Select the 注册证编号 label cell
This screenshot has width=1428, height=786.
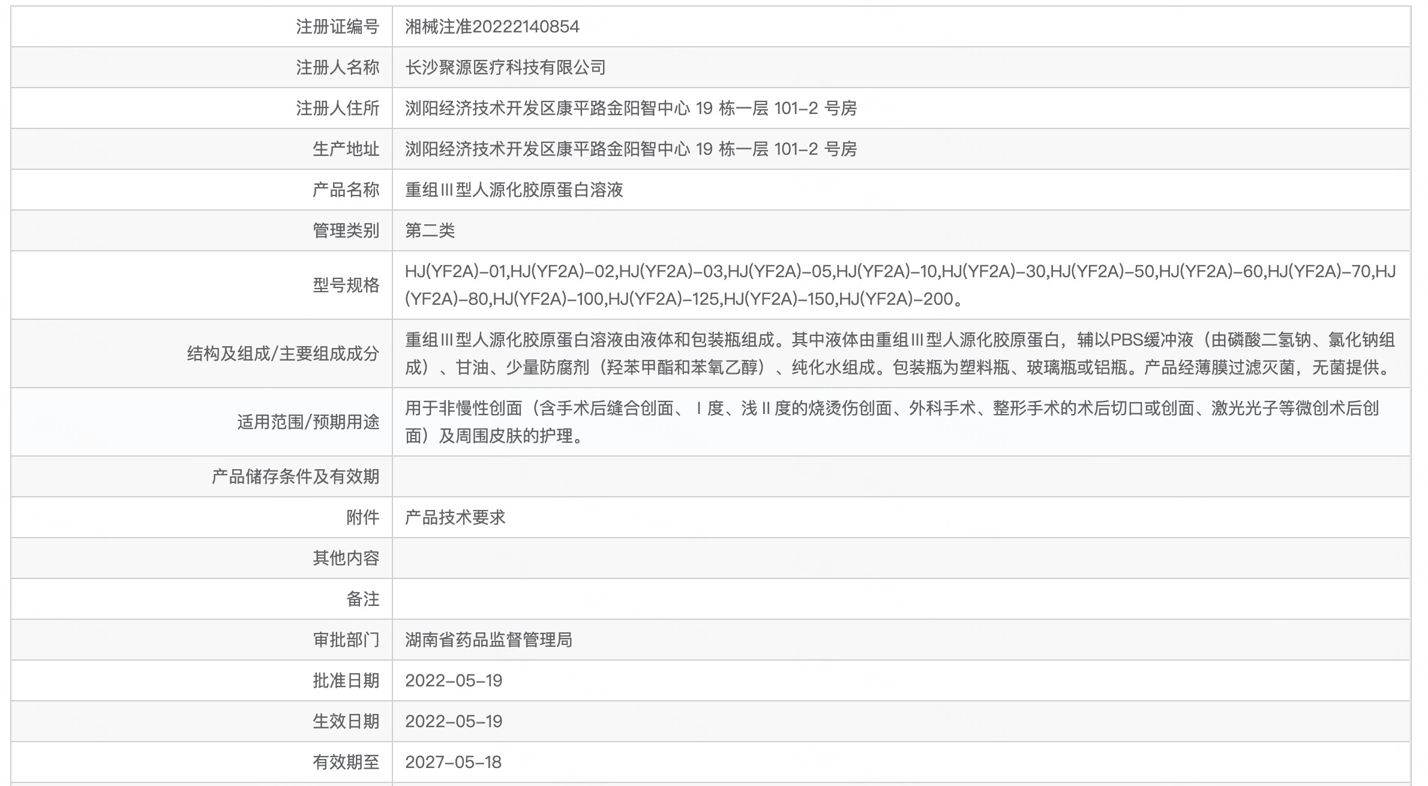338,26
